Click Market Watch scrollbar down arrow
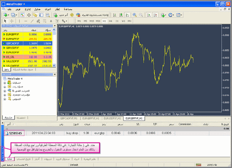232x168 pixels. pyautogui.click(x=54, y=65)
